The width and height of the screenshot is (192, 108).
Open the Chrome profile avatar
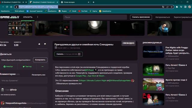coord(189,7)
